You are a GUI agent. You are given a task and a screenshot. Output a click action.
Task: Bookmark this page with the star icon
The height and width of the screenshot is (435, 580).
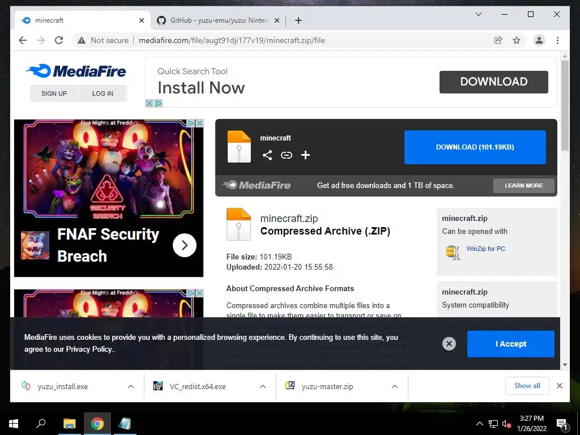517,40
